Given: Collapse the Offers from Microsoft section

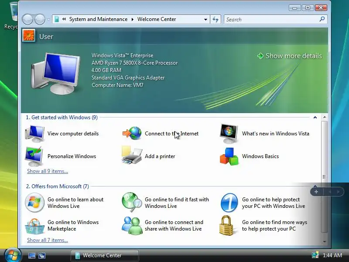Looking at the screenshot, I should [x=315, y=186].
